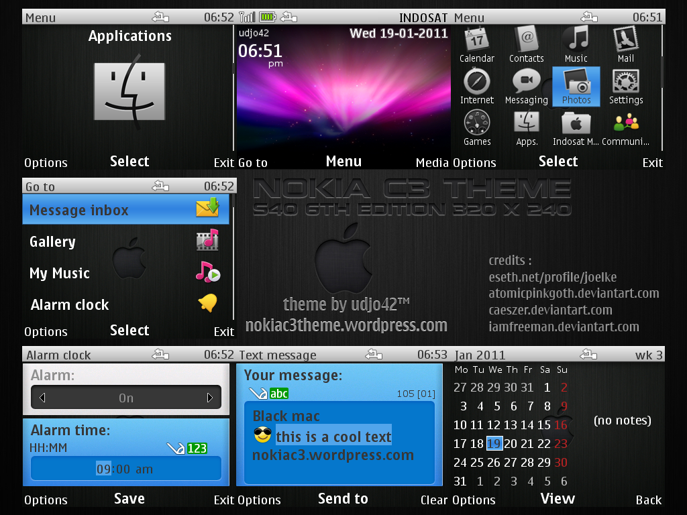Select highlighted date 19 in calendar
The width and height of the screenshot is (687, 515).
click(494, 444)
